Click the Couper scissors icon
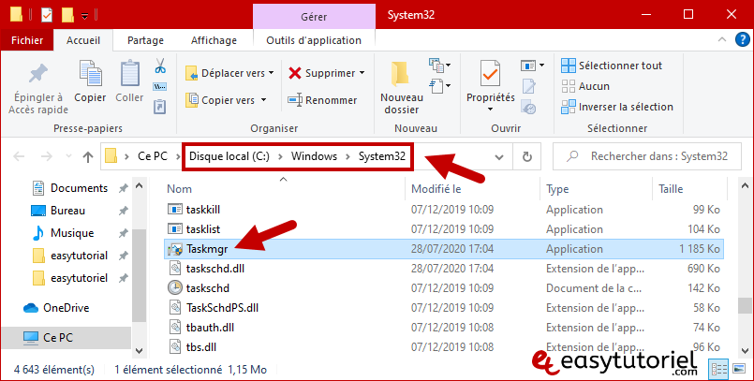Screen dimensions: 754x381 [x=160, y=66]
